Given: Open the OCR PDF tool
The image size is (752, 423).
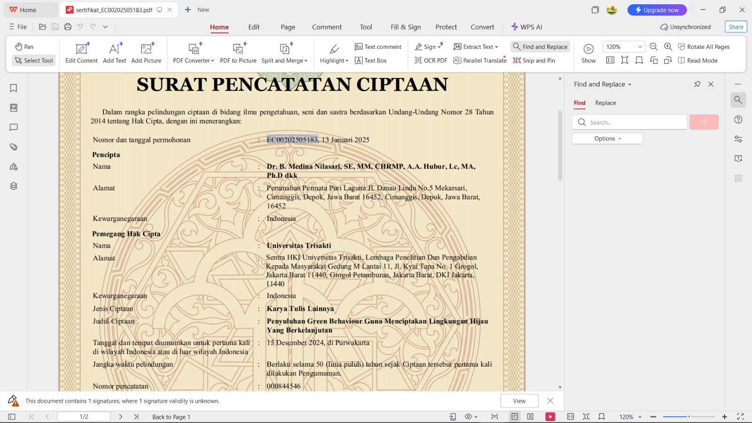Looking at the screenshot, I should [x=431, y=60].
